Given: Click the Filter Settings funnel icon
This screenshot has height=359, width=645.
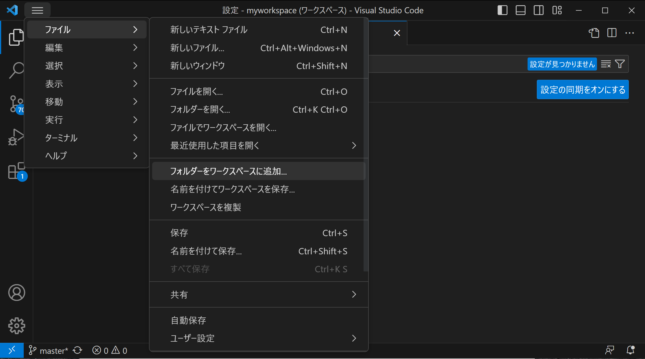Looking at the screenshot, I should [620, 64].
